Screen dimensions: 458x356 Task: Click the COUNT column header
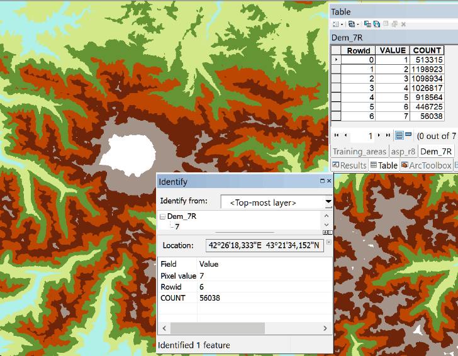(427, 50)
